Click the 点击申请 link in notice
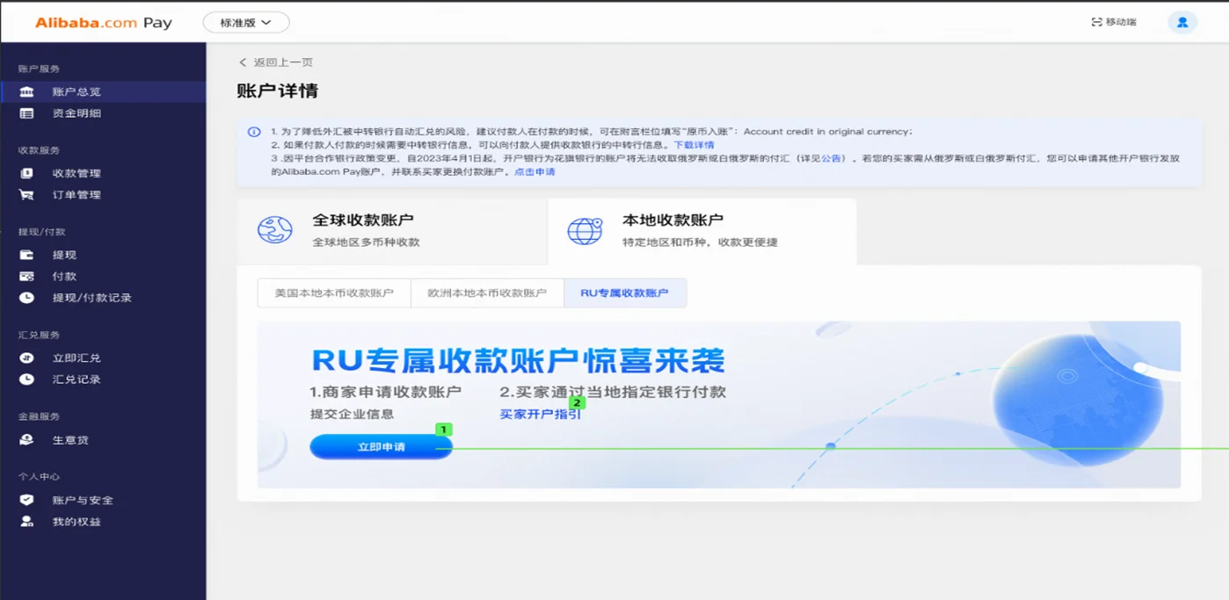 coord(535,172)
